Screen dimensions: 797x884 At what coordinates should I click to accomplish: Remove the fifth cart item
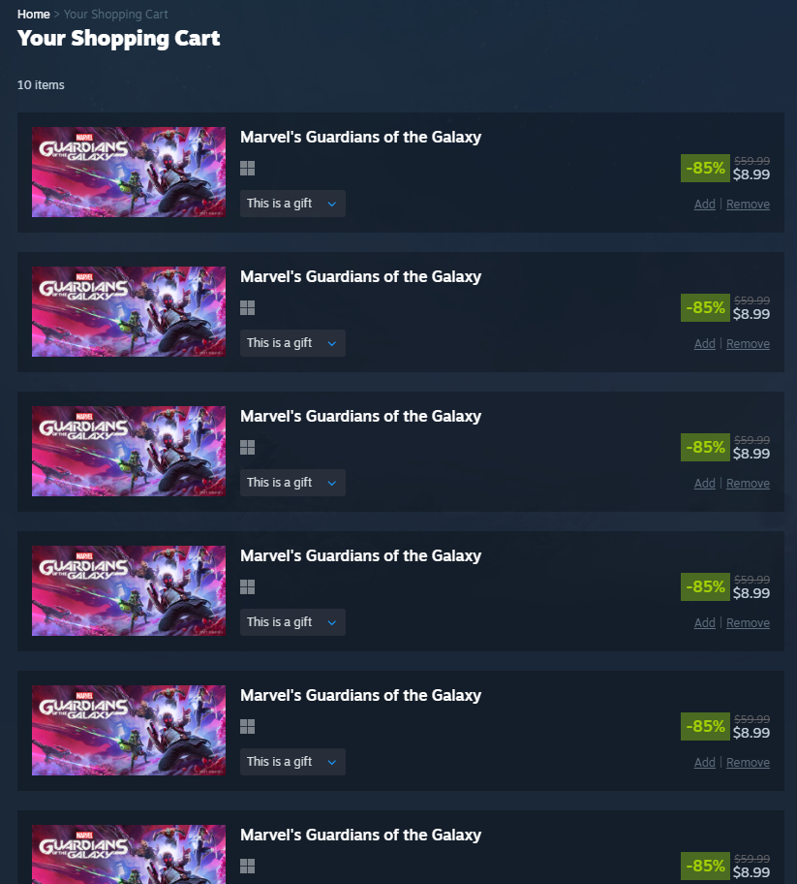point(748,762)
